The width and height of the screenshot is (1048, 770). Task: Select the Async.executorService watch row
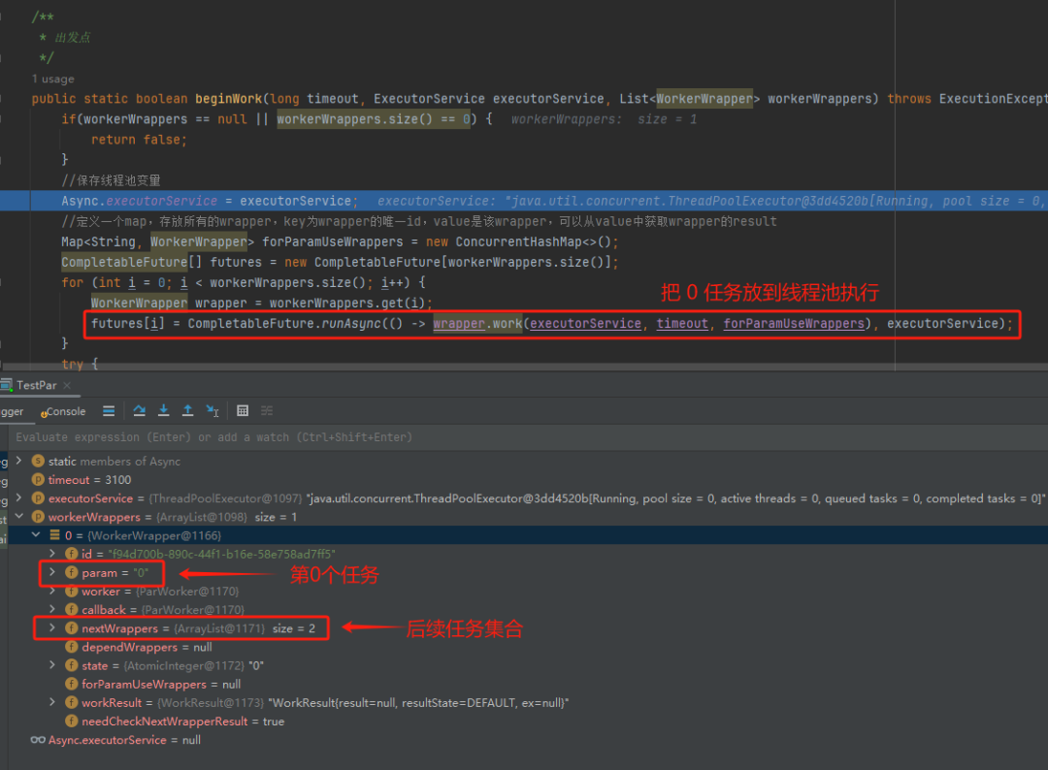528,740
